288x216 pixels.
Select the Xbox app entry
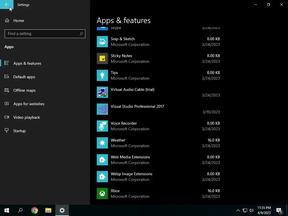point(158,193)
